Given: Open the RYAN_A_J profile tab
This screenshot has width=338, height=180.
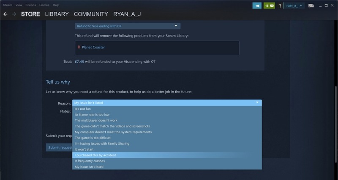Looking at the screenshot, I should click(x=127, y=14).
